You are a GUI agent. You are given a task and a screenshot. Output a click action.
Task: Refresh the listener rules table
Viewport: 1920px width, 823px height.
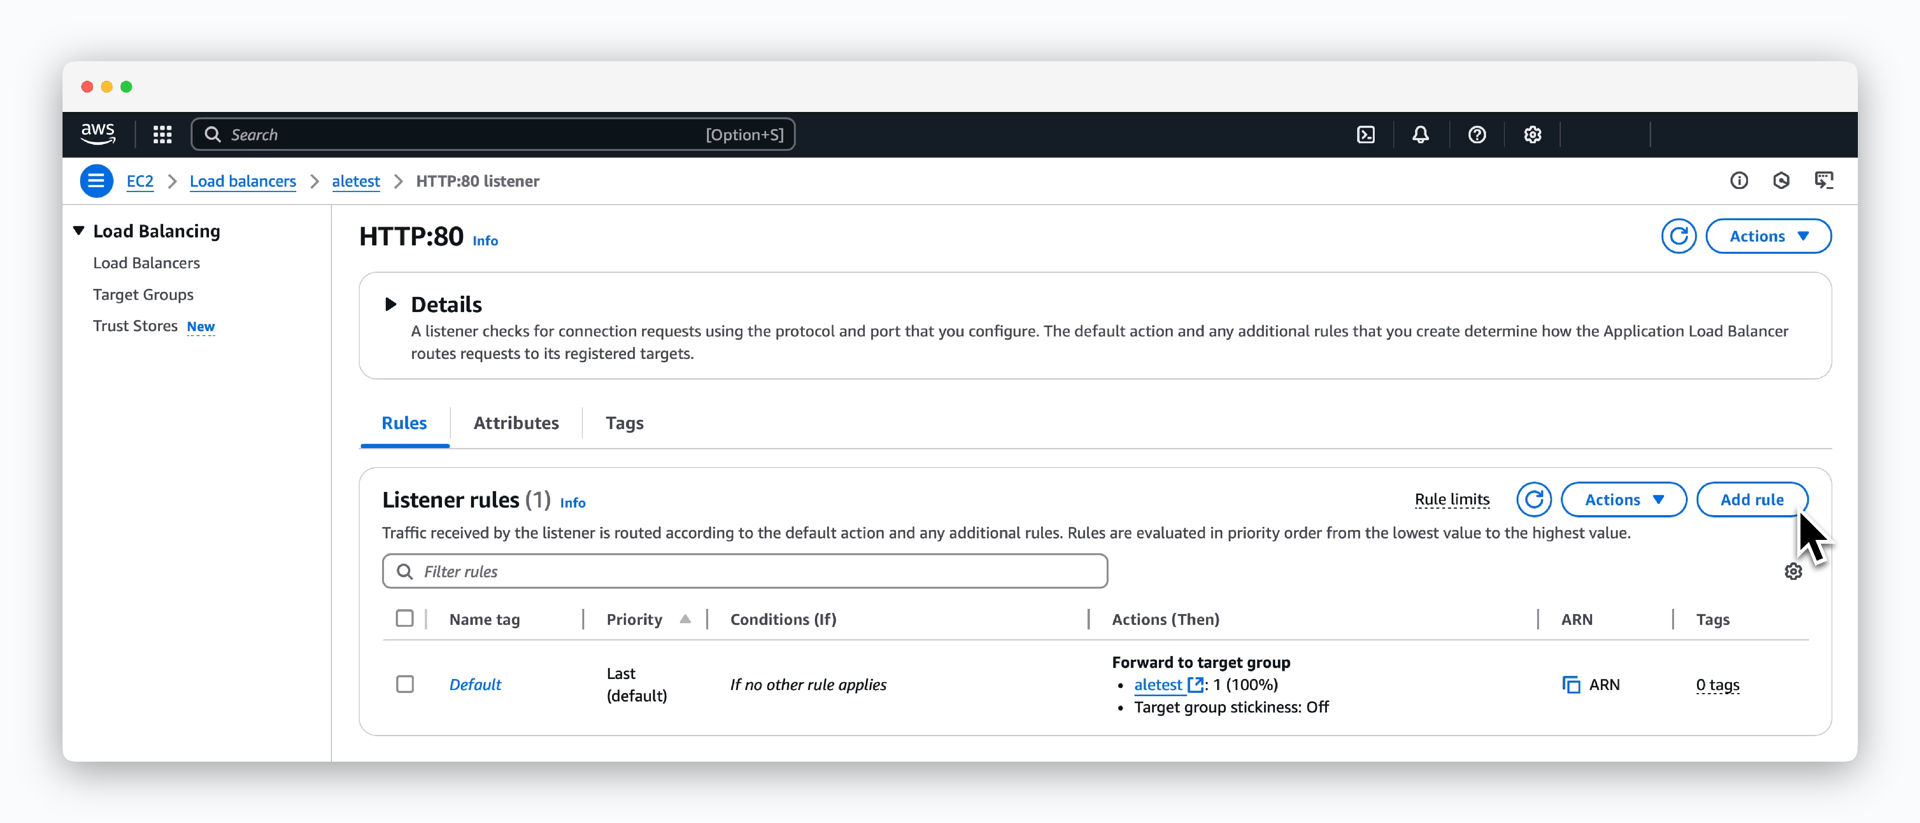click(1534, 499)
